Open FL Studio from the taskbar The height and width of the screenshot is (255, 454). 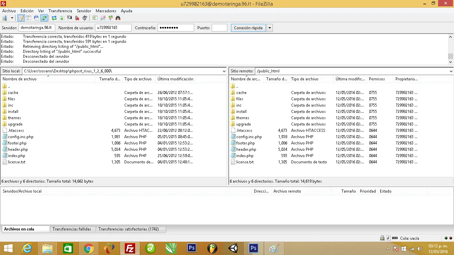212,248
